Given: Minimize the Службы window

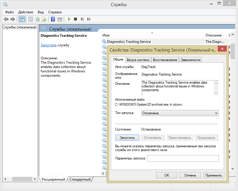Looking at the screenshot, I should tap(211, 4).
